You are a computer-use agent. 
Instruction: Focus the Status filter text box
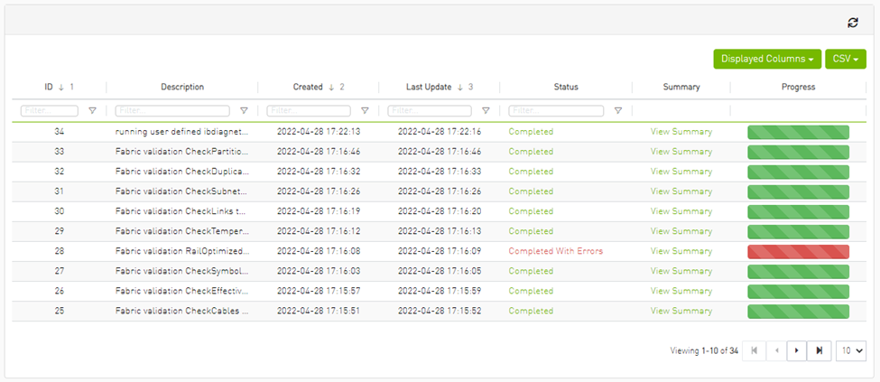[x=557, y=111]
